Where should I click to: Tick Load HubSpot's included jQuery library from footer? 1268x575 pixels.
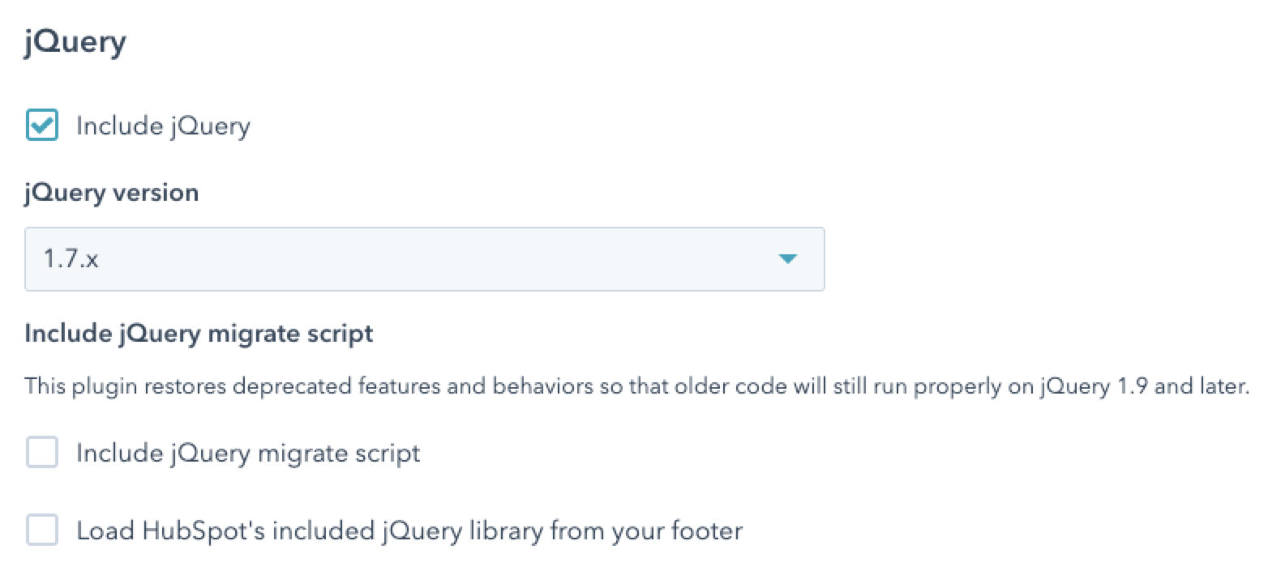pyautogui.click(x=41, y=530)
